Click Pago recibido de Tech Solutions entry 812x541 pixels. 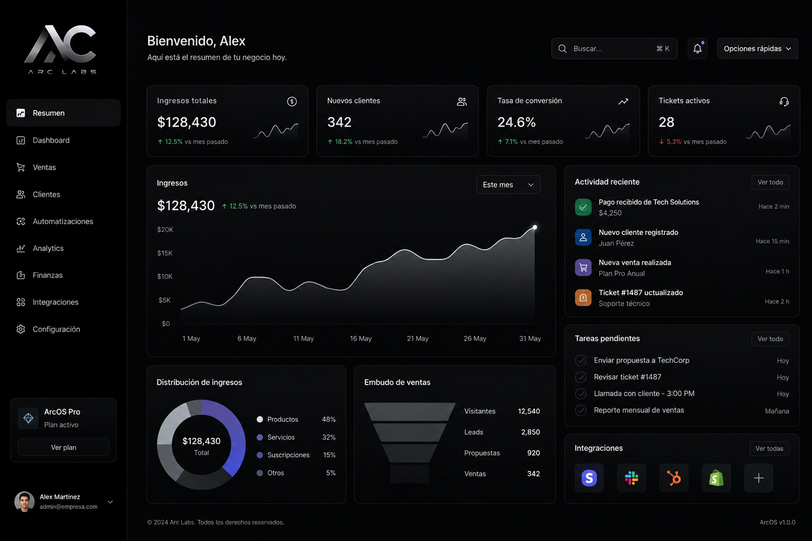pyautogui.click(x=682, y=207)
